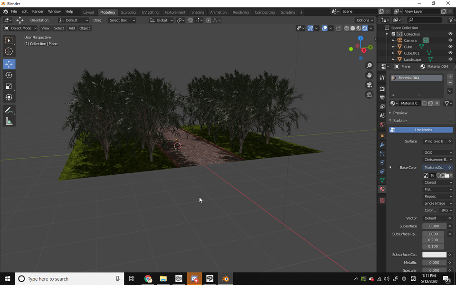
Task: Select the Move tool in the toolbar
Action: point(9,64)
